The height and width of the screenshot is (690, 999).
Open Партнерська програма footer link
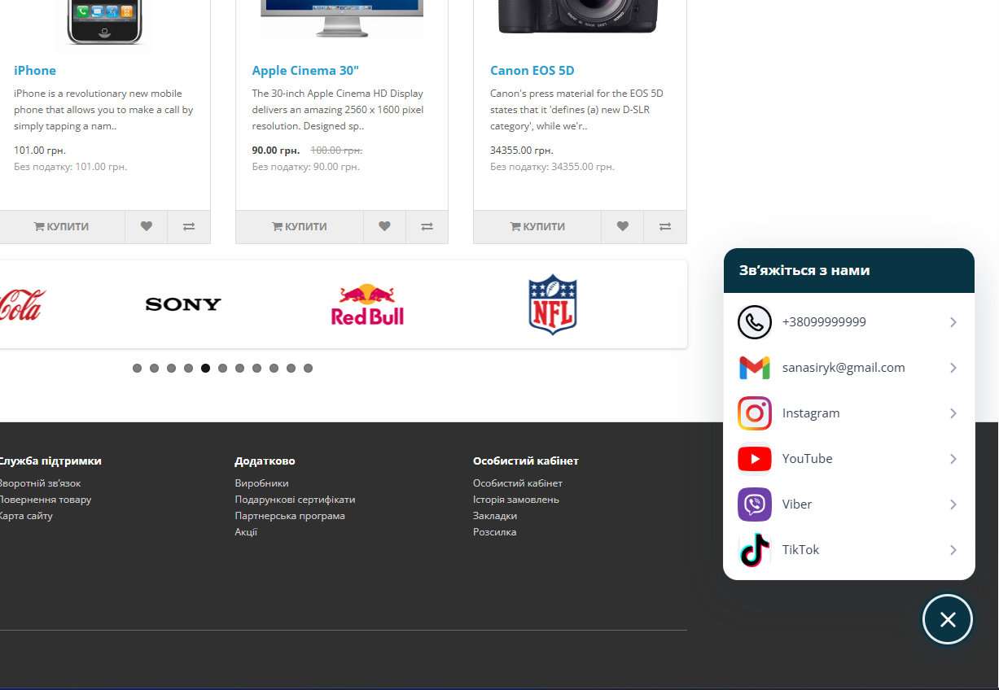pyautogui.click(x=290, y=516)
